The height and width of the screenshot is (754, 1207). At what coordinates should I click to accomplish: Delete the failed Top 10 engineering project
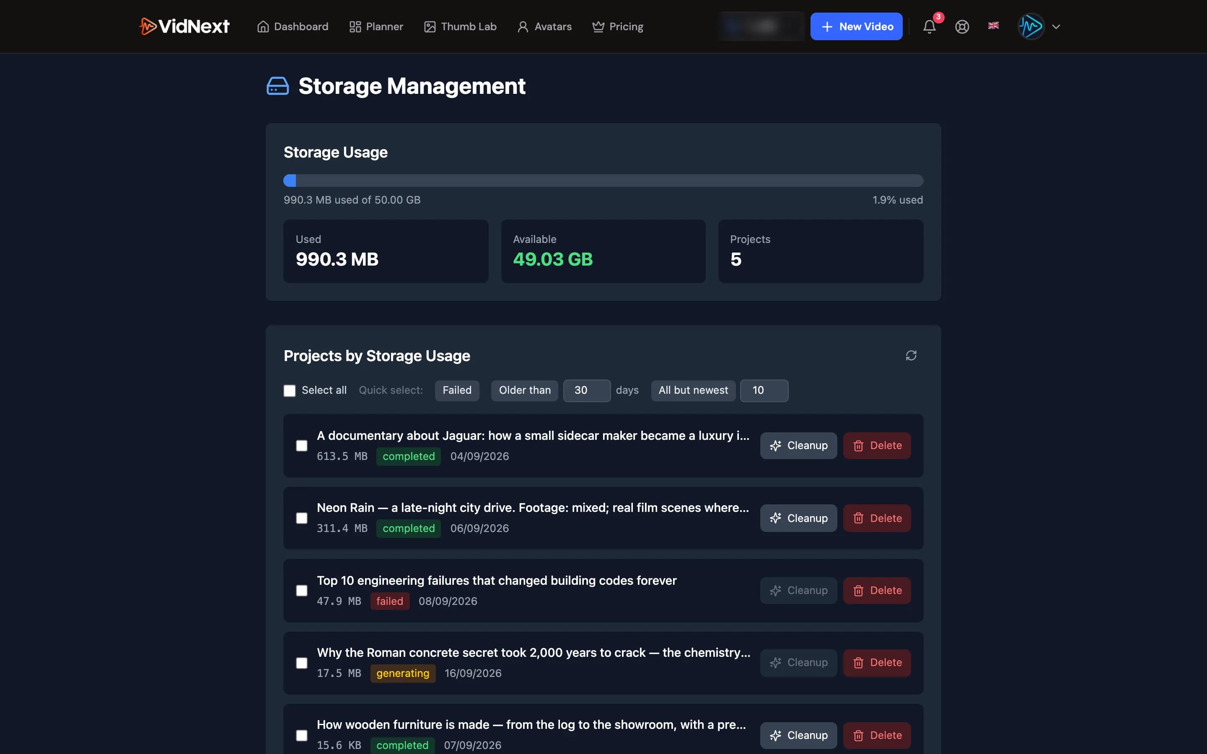click(877, 591)
